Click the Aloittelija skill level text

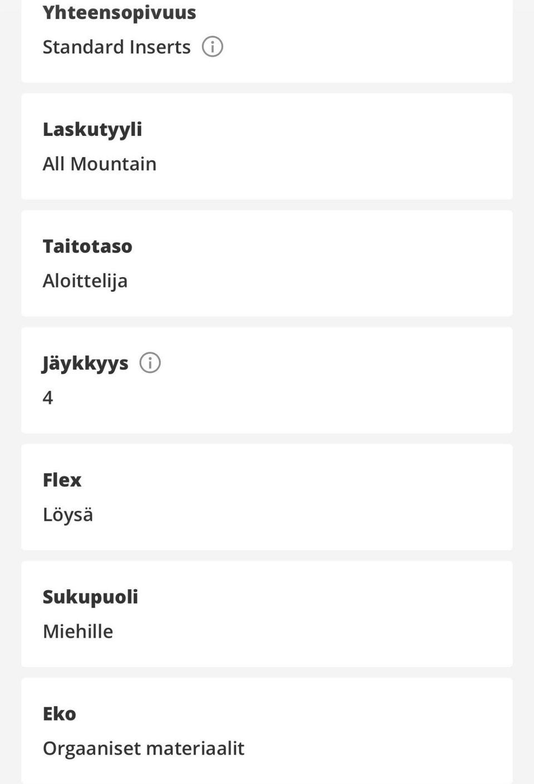click(85, 281)
